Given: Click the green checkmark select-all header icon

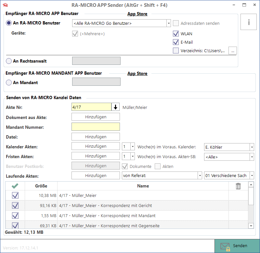Looking at the screenshot, I should (15, 186).
